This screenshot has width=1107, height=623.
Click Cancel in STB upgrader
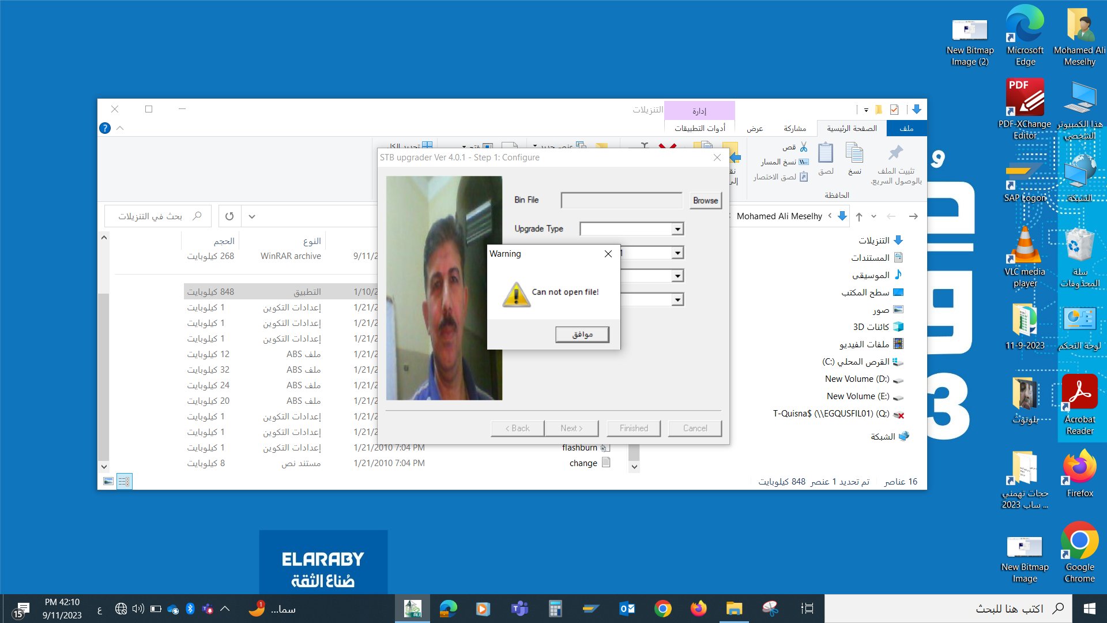point(695,428)
